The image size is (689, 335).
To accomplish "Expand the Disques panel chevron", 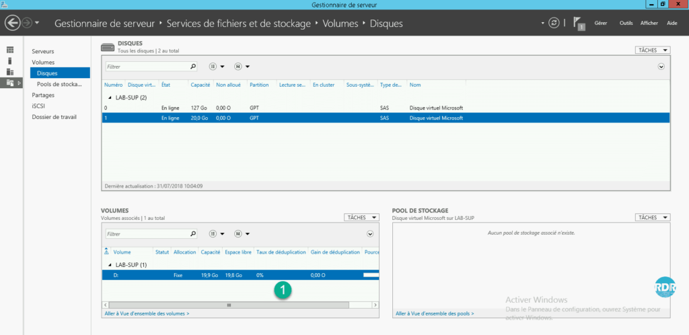I will pyautogui.click(x=661, y=67).
